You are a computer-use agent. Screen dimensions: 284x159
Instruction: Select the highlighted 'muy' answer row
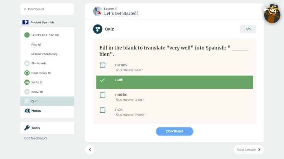tap(175, 82)
